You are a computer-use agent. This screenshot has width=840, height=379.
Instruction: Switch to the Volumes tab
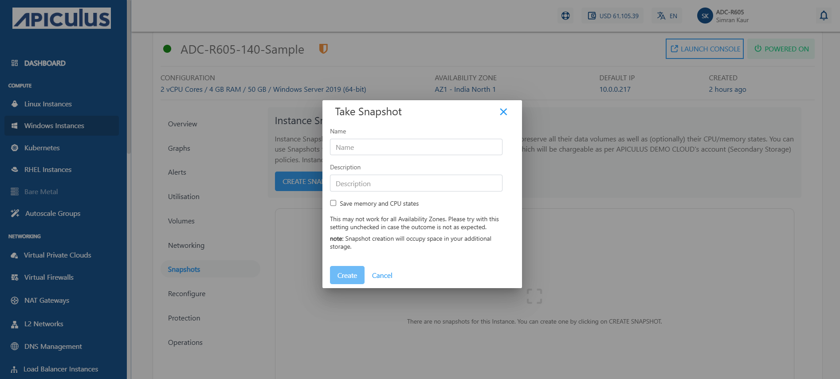pos(181,221)
